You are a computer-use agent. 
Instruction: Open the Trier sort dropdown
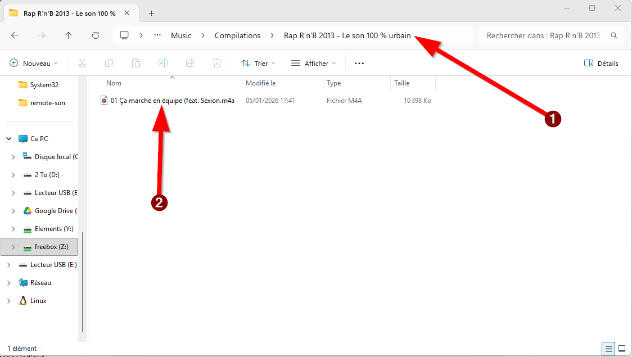(x=258, y=64)
